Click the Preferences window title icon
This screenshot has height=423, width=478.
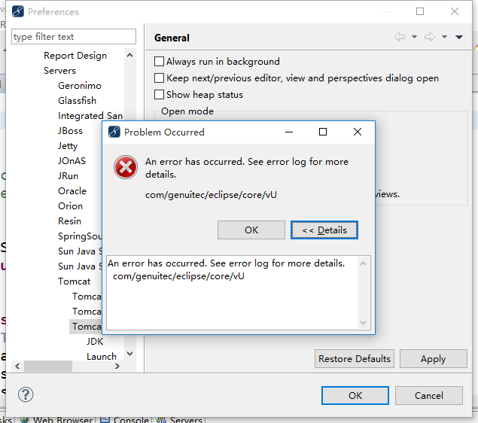pyautogui.click(x=18, y=11)
